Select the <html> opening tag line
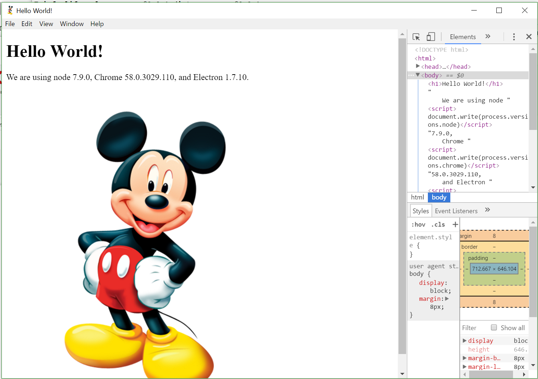This screenshot has height=379, width=538. 425,58
